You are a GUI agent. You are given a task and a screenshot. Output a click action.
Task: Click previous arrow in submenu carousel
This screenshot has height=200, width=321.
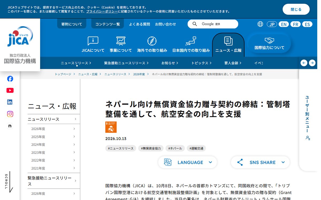(304, 63)
